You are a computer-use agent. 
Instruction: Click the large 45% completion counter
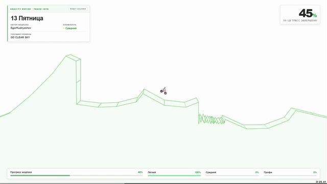tap(308, 13)
